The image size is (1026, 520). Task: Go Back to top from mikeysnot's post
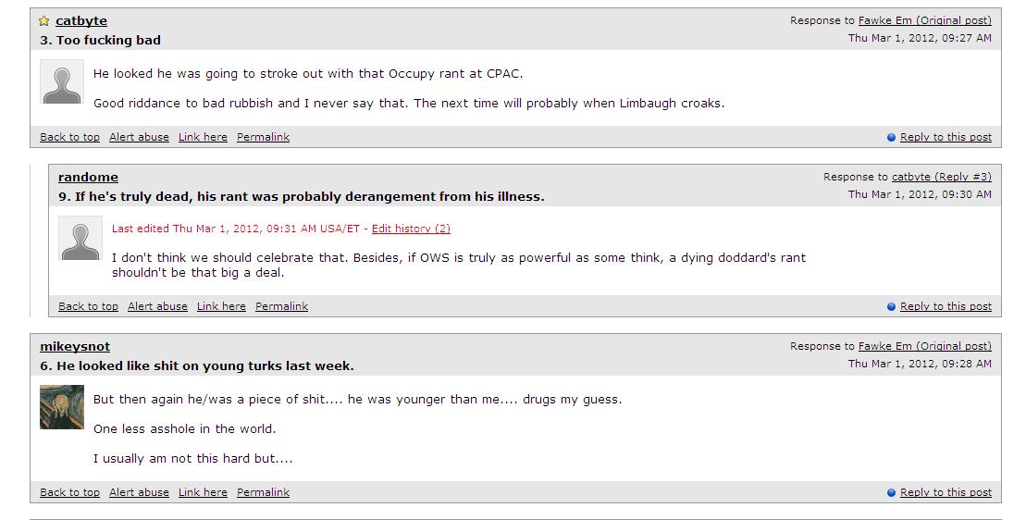click(69, 492)
